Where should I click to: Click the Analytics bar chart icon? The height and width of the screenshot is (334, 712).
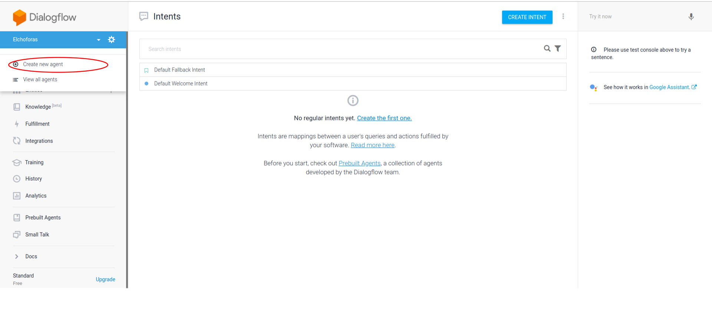pyautogui.click(x=17, y=196)
